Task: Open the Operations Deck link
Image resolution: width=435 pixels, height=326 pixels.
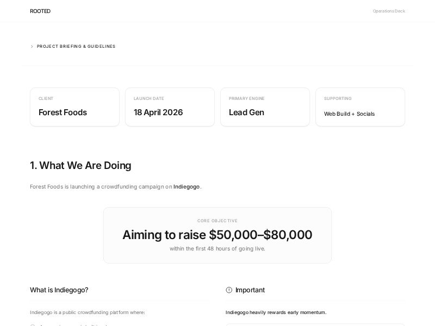Action: [x=388, y=10]
